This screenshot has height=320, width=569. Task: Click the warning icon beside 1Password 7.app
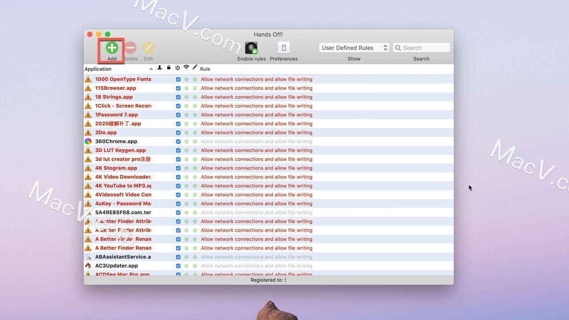tap(88, 115)
